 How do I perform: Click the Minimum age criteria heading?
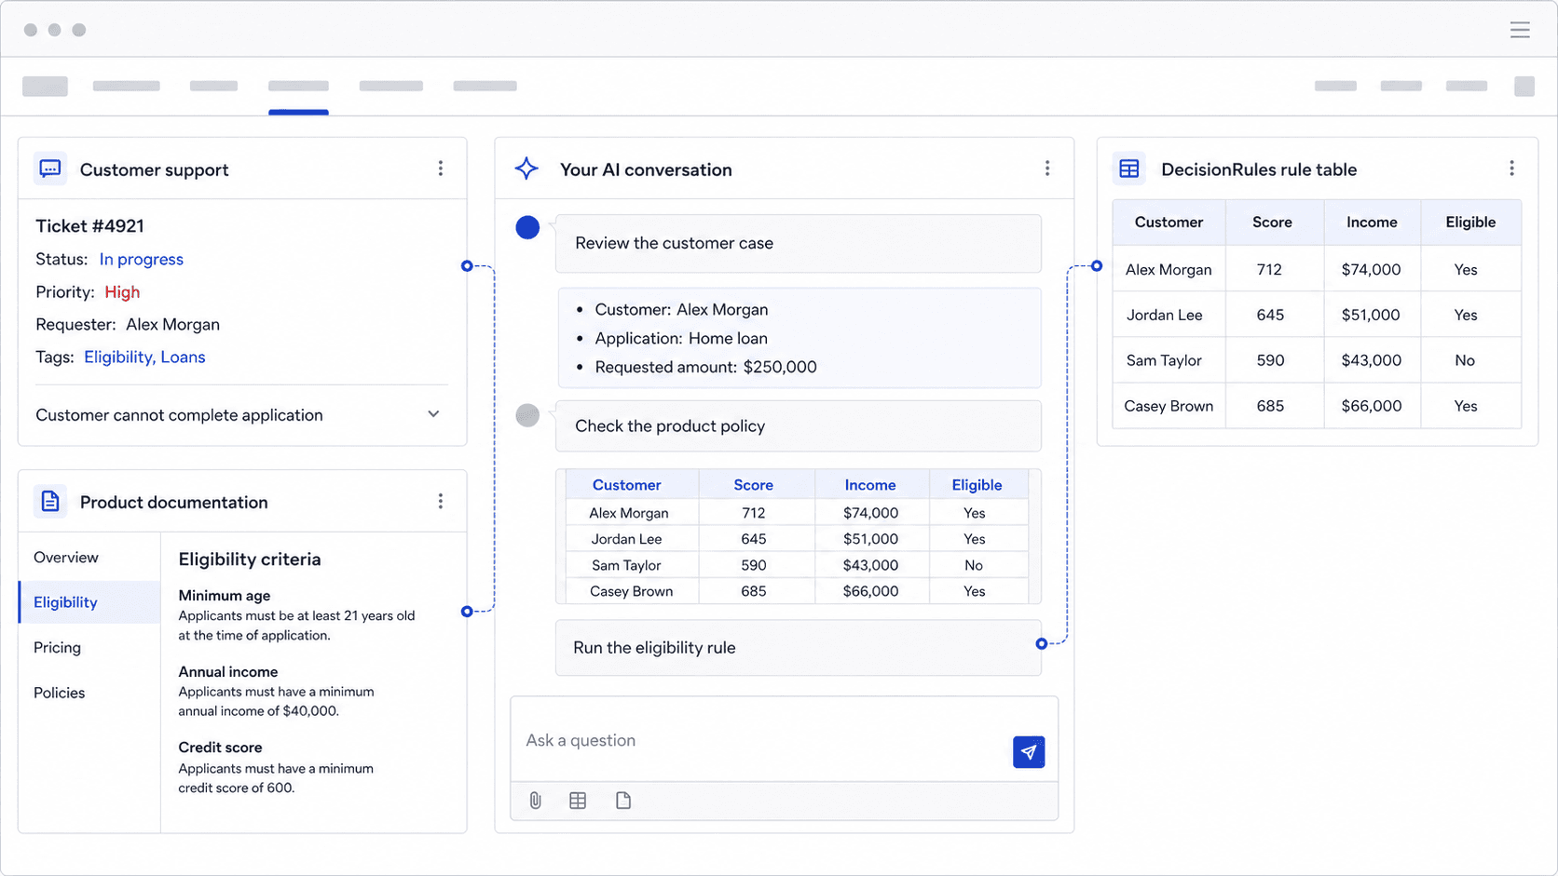tap(224, 596)
